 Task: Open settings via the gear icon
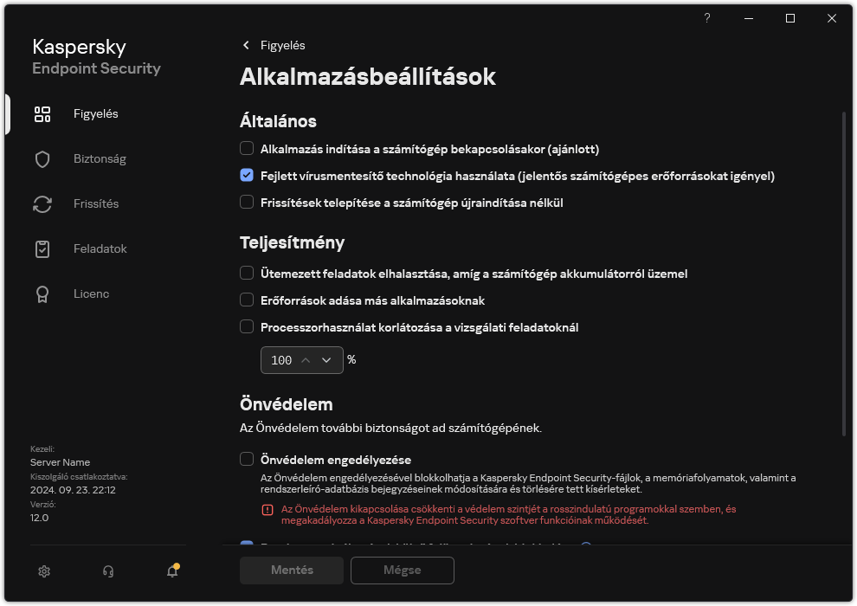point(43,571)
